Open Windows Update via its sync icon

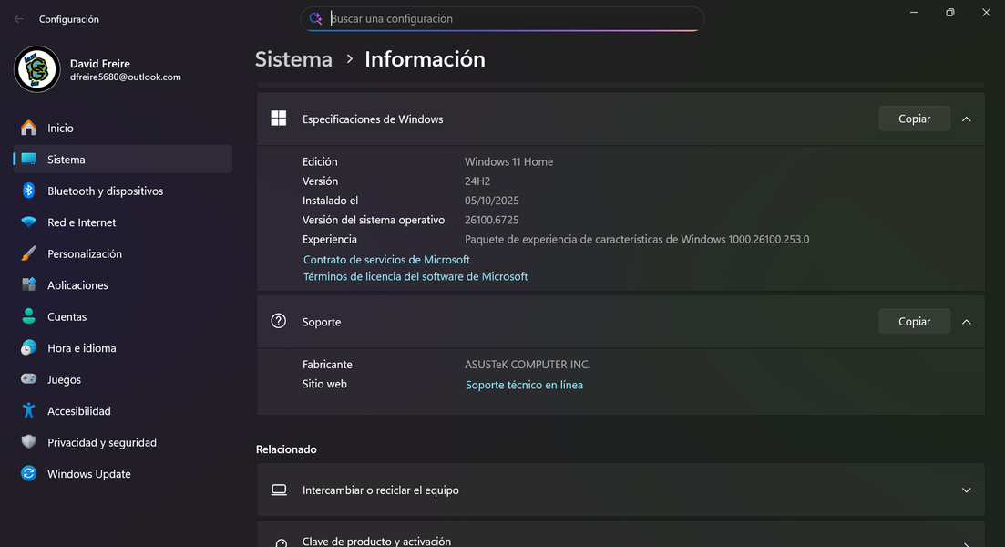pos(29,474)
